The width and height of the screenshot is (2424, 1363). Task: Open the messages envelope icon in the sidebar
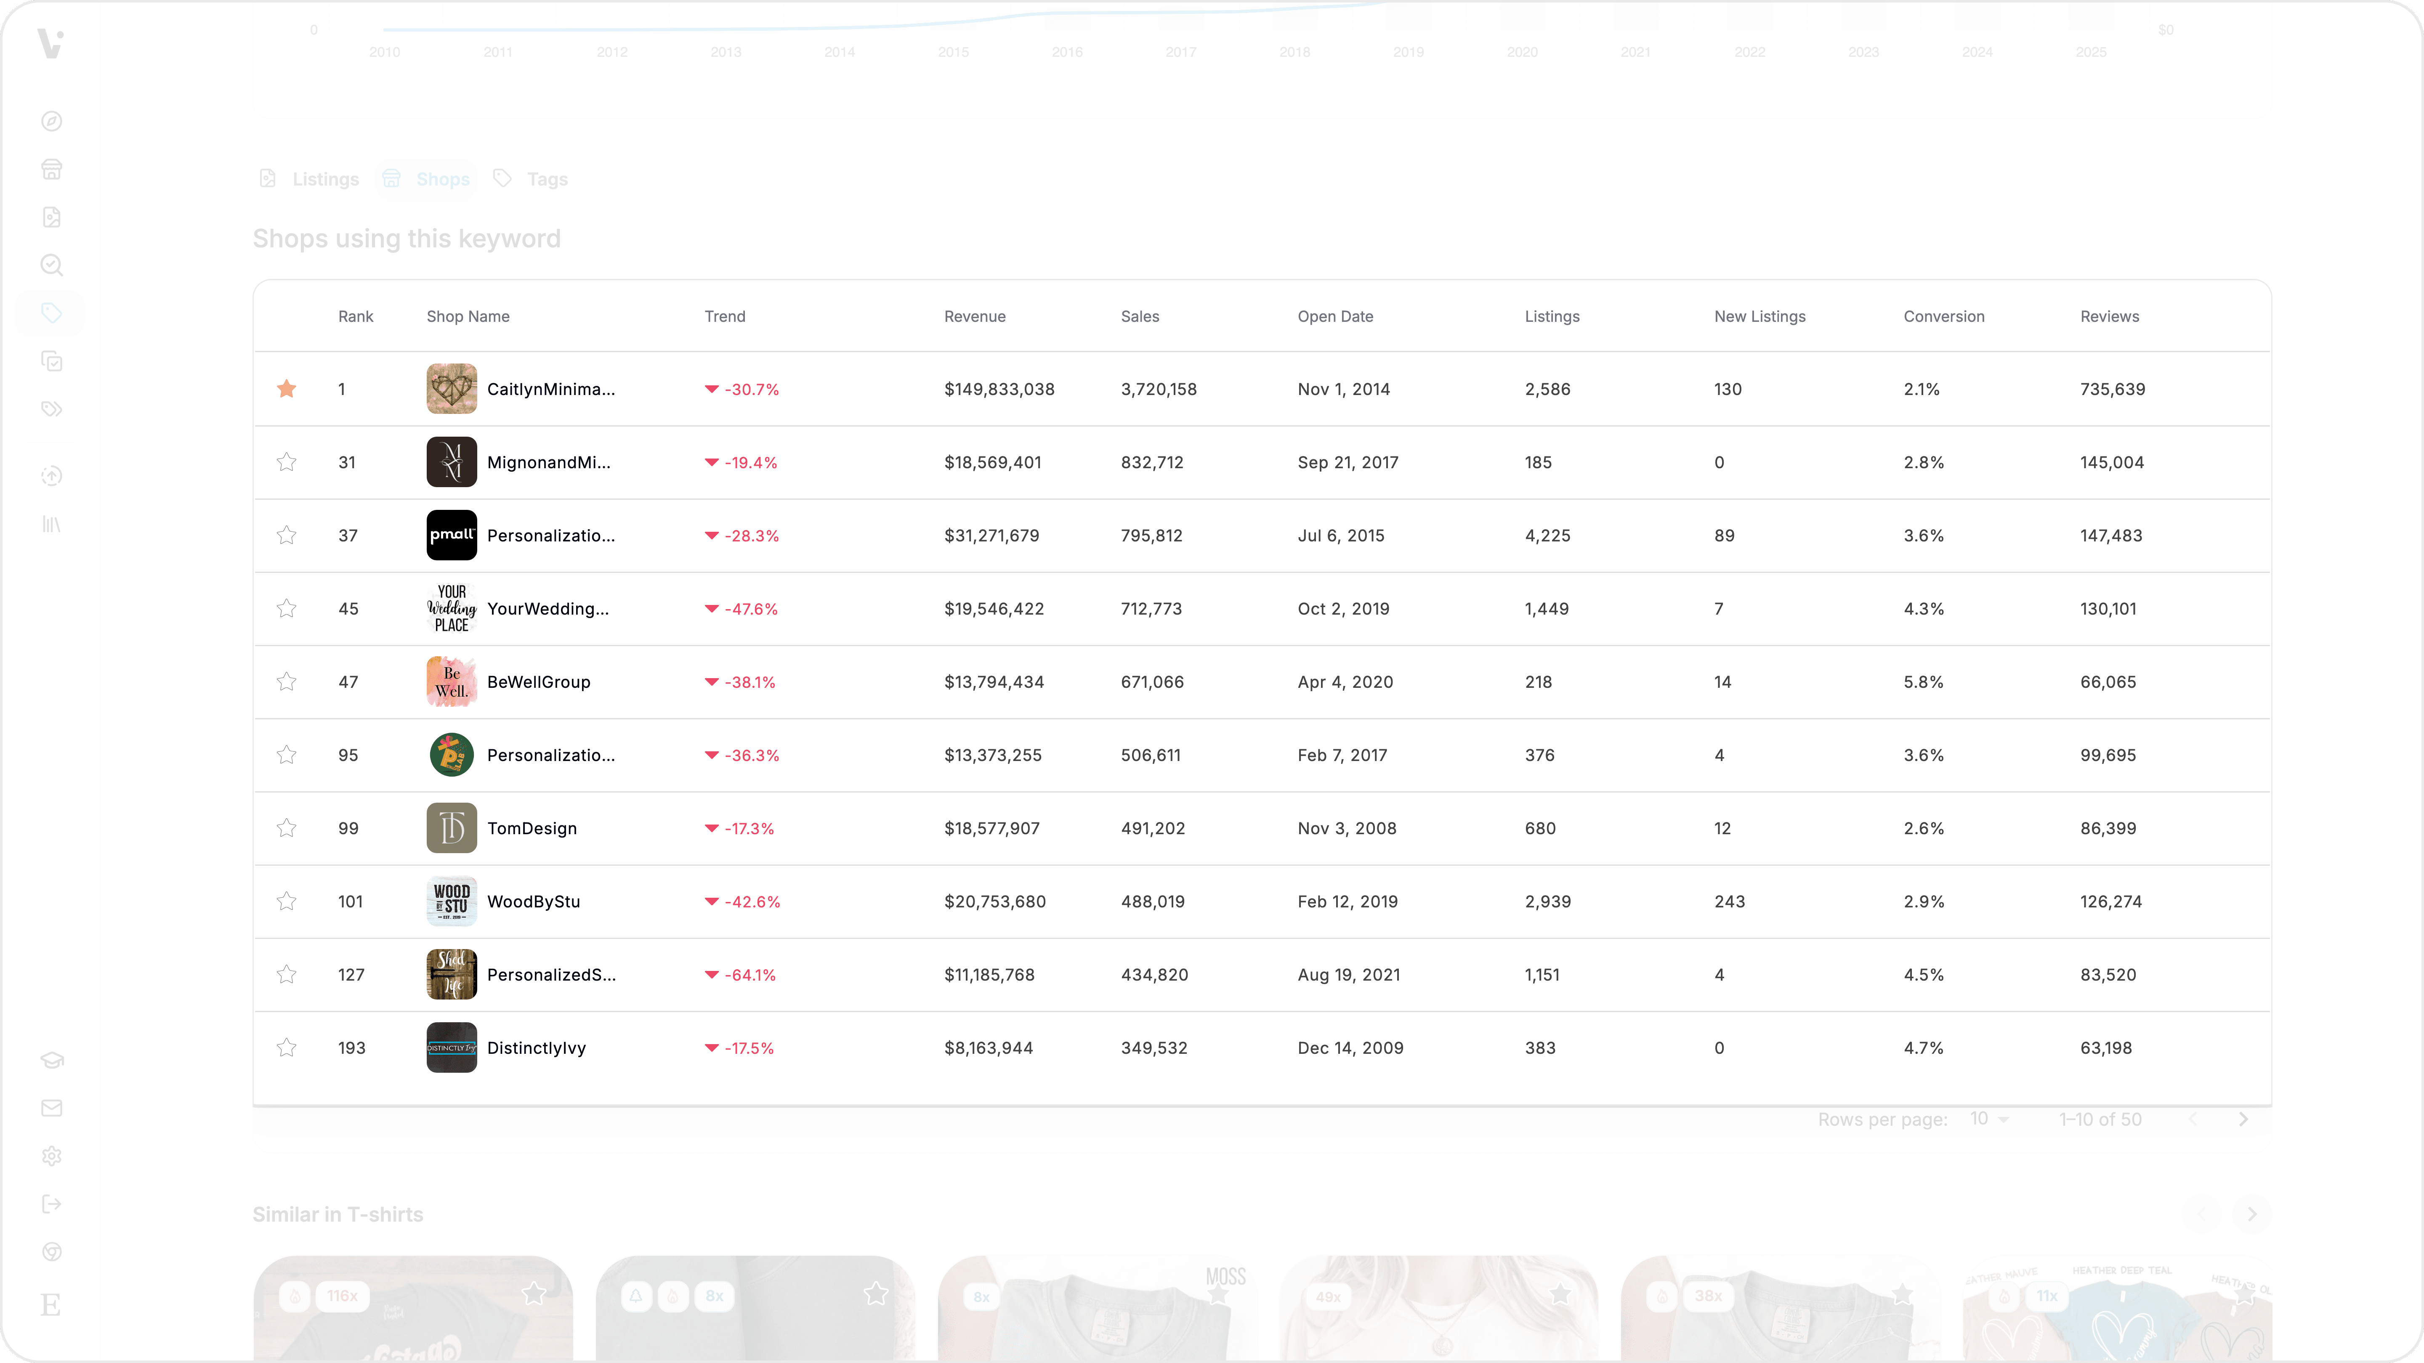coord(52,1107)
